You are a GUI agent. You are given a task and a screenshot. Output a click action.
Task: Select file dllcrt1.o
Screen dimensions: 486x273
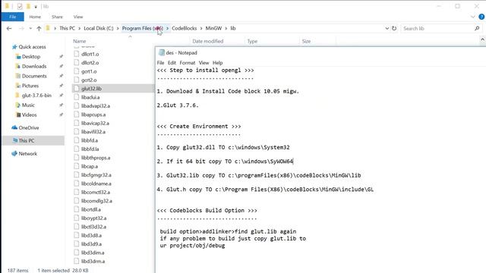(x=90, y=54)
